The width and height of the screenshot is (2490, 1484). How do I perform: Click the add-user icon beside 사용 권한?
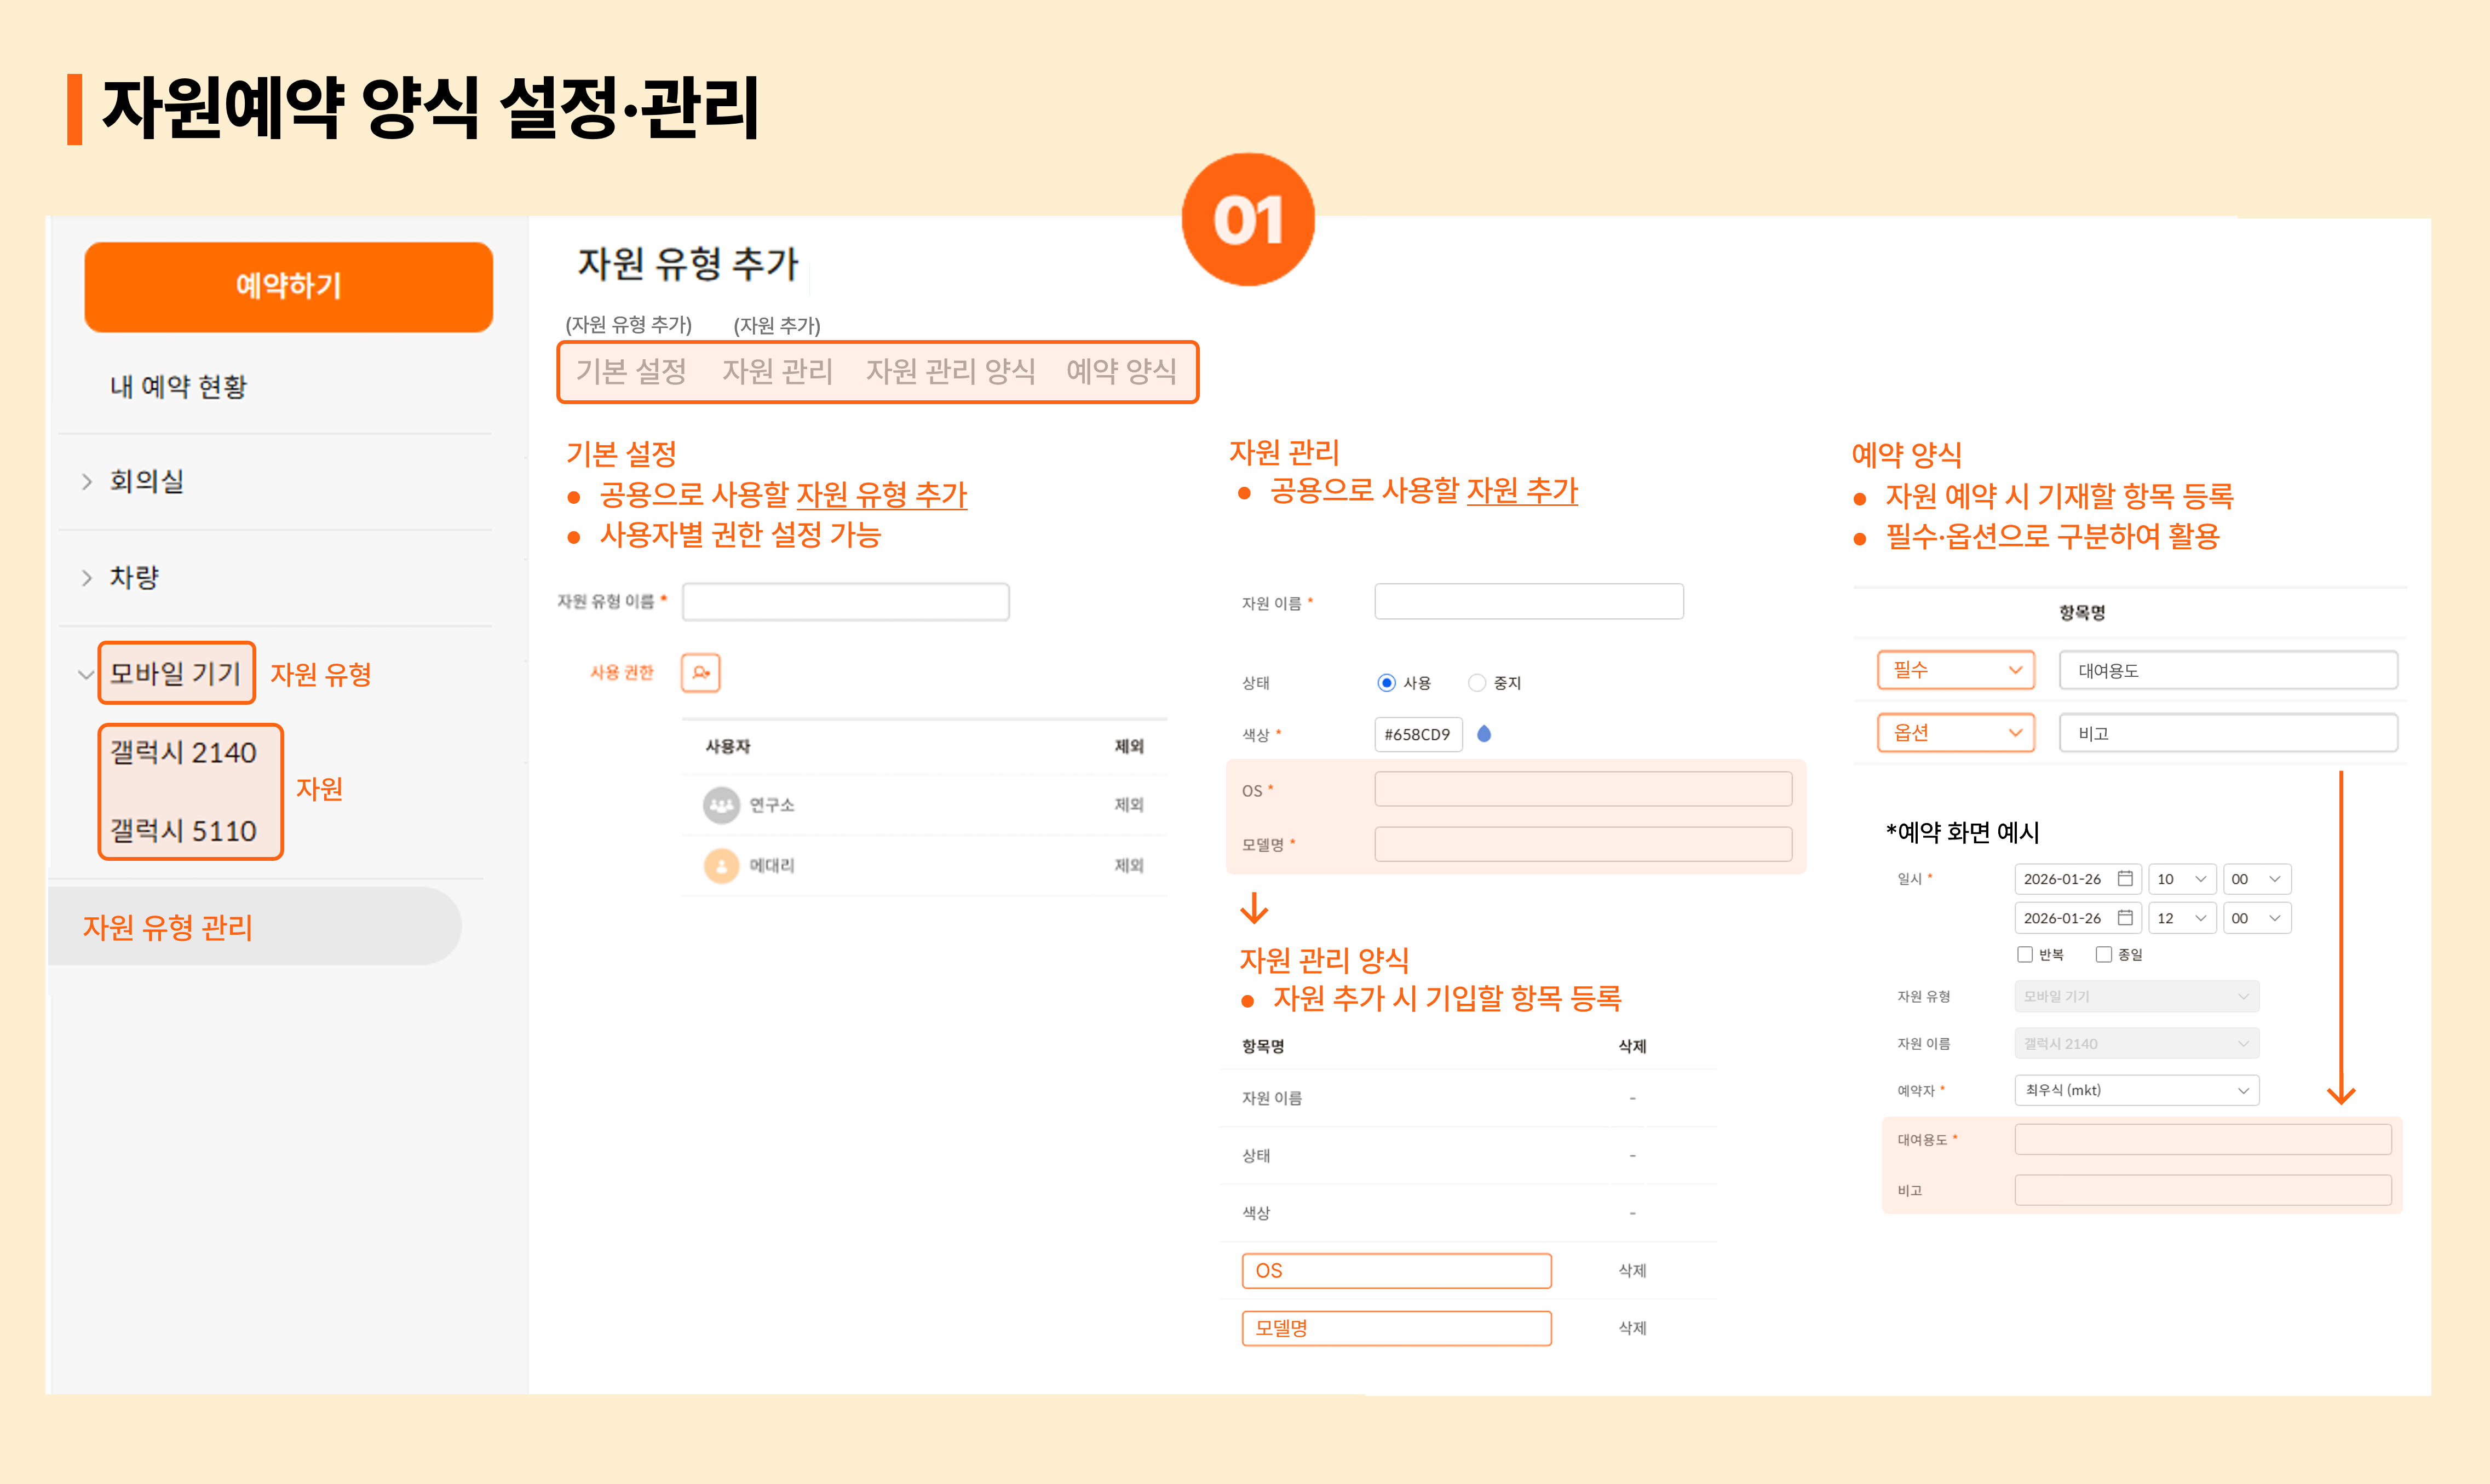point(700,672)
